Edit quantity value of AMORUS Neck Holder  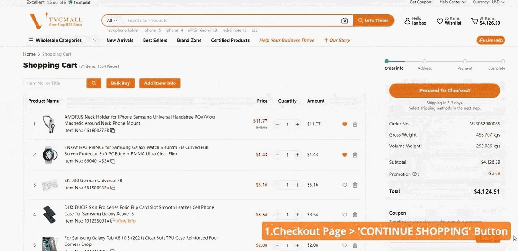point(288,125)
